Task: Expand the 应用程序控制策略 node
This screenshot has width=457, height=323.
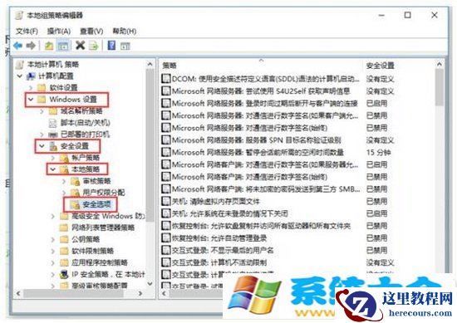Action: (x=52, y=262)
